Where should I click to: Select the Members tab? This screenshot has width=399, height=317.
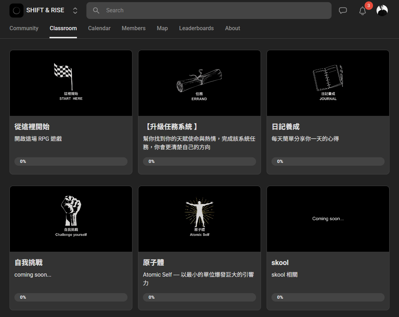pos(133,28)
